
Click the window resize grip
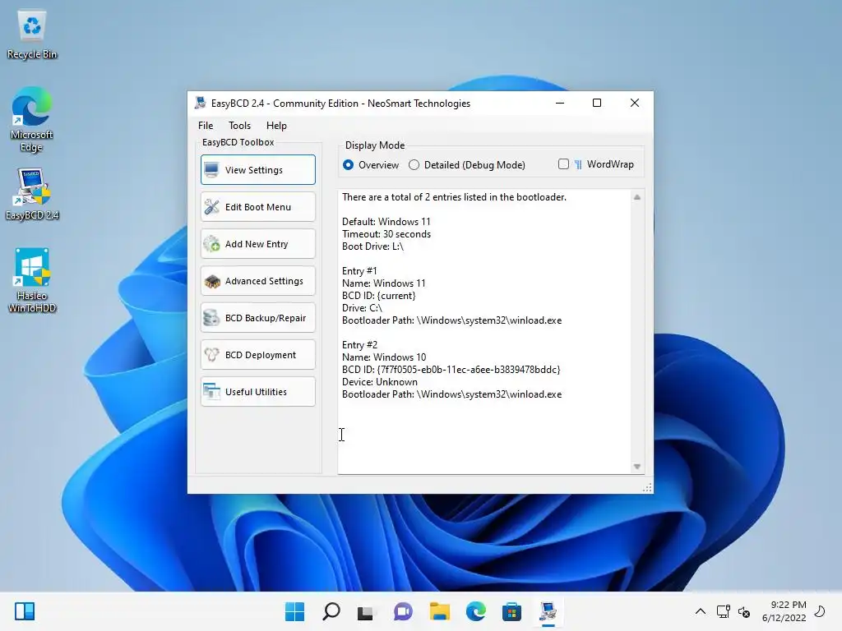(x=648, y=487)
